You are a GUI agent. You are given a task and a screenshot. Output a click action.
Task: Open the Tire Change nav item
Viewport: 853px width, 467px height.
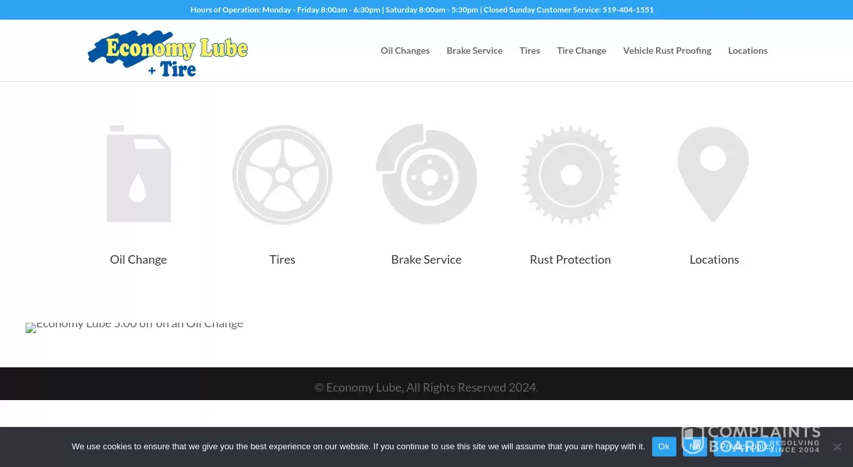pos(581,51)
